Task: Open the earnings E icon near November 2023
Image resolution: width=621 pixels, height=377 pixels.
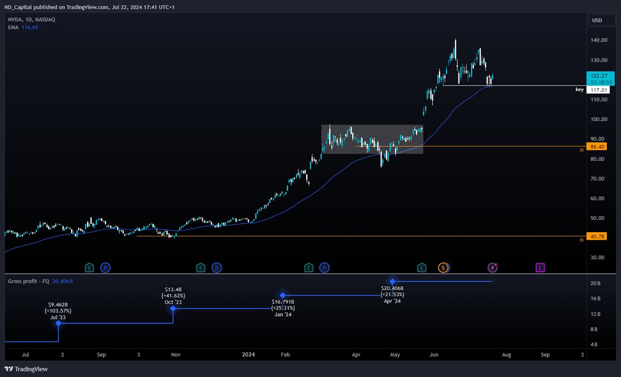Action: click(x=201, y=268)
